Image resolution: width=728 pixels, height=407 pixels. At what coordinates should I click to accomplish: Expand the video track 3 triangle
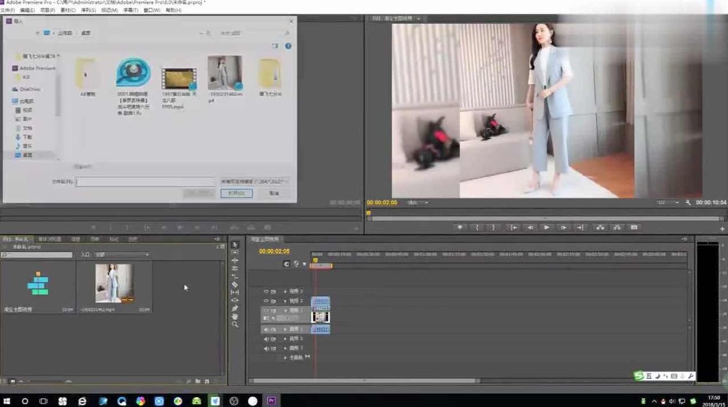285,292
